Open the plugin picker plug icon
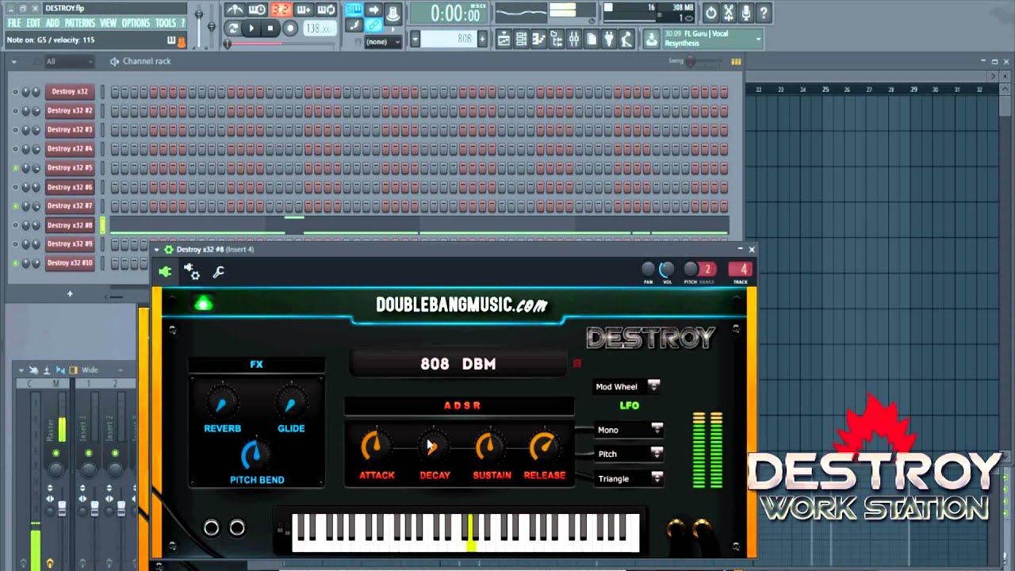This screenshot has width=1015, height=571. 608,39
